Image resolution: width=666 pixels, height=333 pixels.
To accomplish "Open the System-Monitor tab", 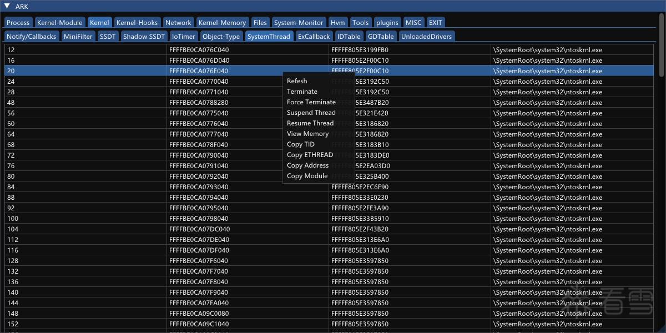I will (x=299, y=22).
